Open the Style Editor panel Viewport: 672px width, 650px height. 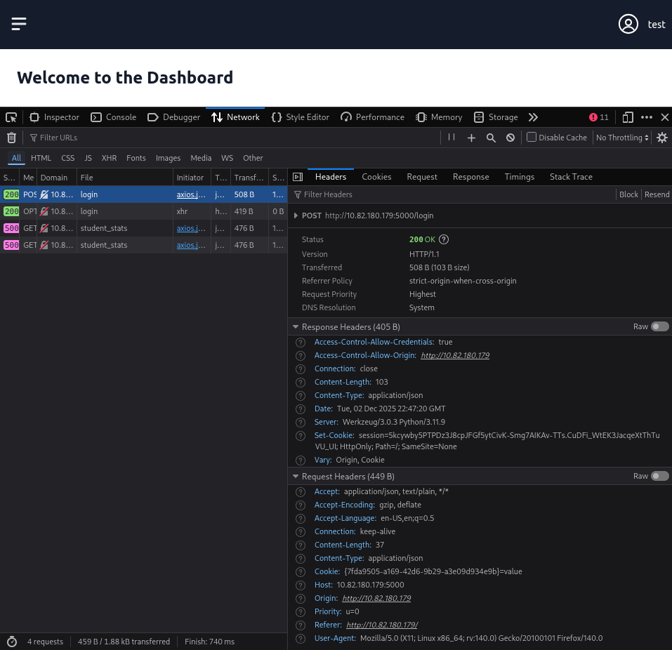coord(301,117)
